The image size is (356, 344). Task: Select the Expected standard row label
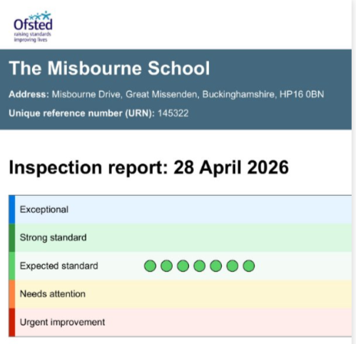59,266
